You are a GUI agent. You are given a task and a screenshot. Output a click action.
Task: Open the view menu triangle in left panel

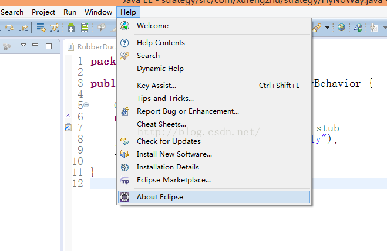pyautogui.click(x=23, y=45)
